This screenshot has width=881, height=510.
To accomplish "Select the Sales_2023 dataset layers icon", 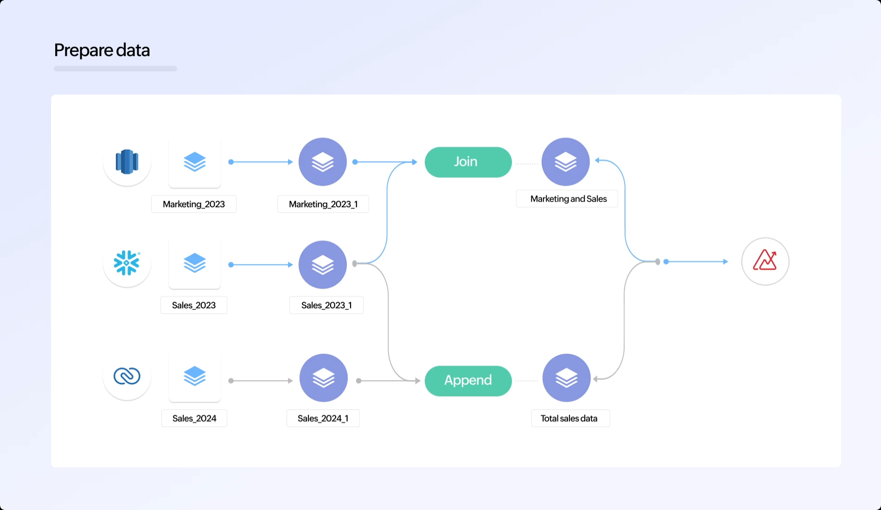I will 195,263.
